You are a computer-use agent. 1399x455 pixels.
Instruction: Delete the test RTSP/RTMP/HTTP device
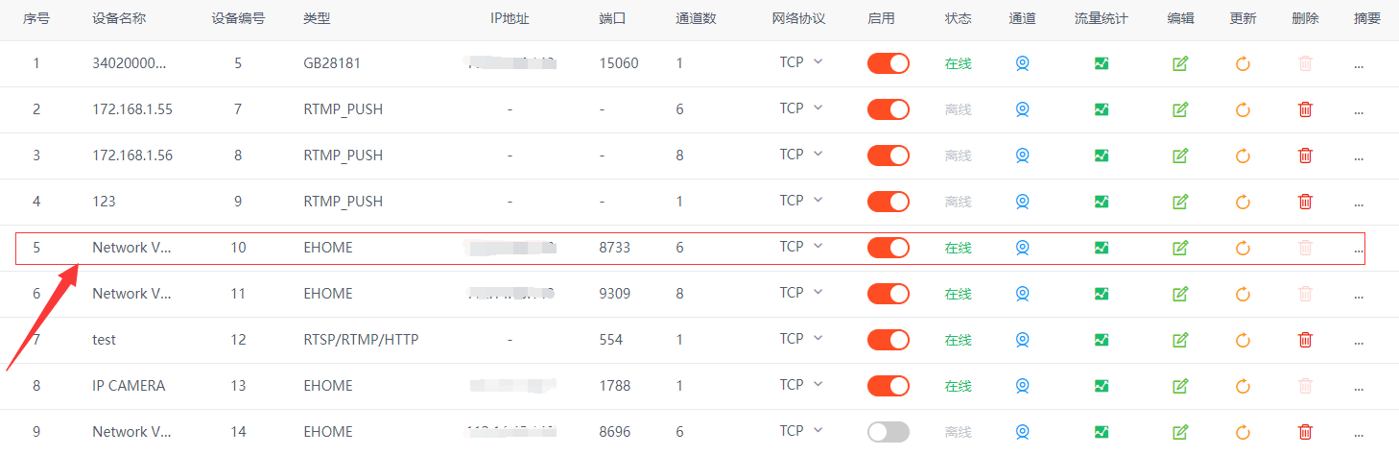coord(1305,340)
